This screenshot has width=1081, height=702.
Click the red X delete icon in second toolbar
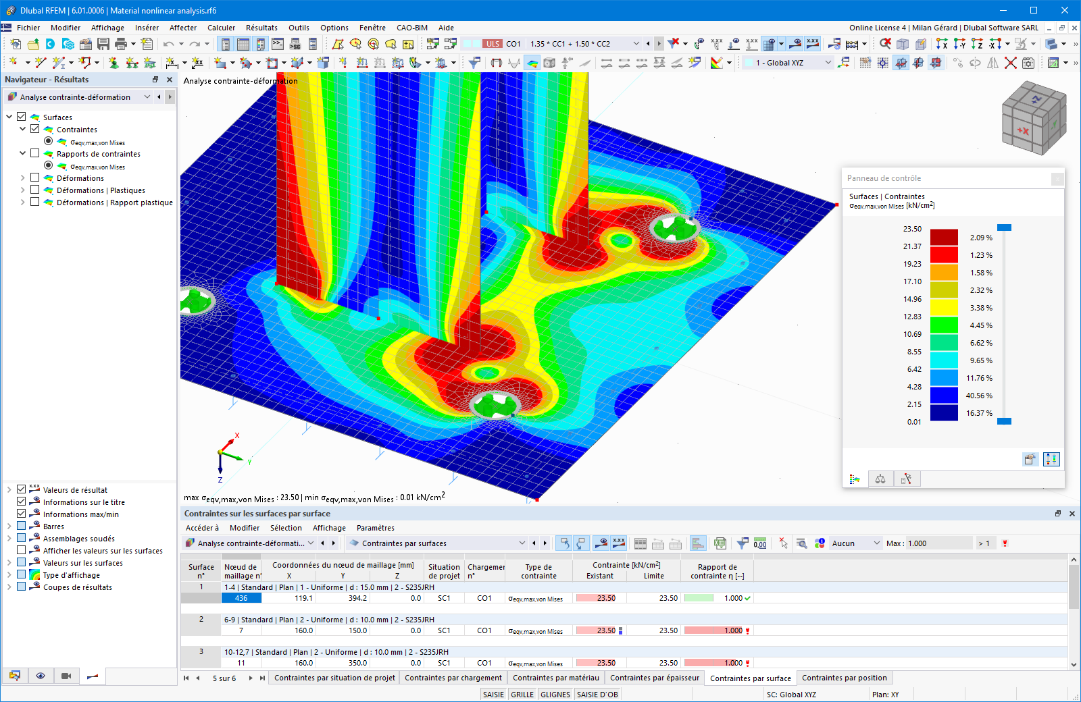[1011, 63]
